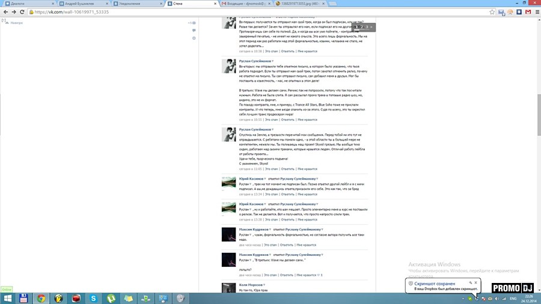The height and width of the screenshot is (304, 541).
Task: Jump to next comments page arrow
Action: point(371,27)
